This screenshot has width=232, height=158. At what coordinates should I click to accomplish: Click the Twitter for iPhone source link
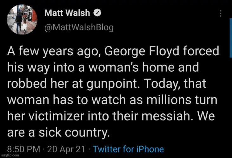tap(128, 149)
